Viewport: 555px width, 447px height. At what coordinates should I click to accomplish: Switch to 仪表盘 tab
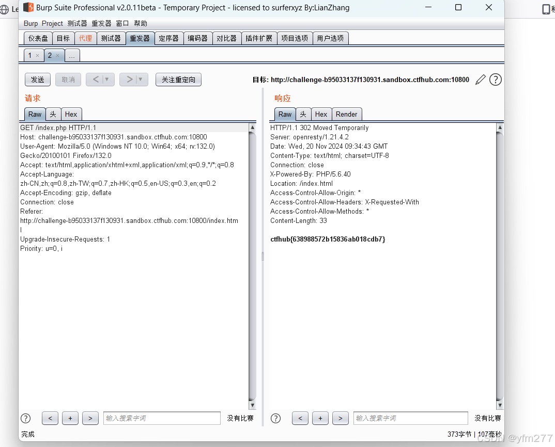pyautogui.click(x=38, y=38)
